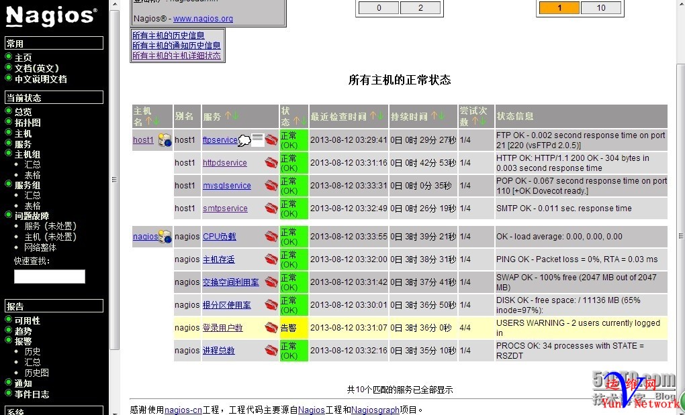This screenshot has width=685, height=415.
Task: Open 文档(英文) sidebar link
Action: tap(37, 68)
